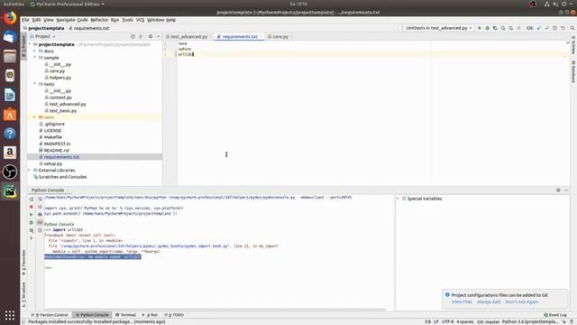Collapse the sample folder
577x325 pixels.
point(35,58)
